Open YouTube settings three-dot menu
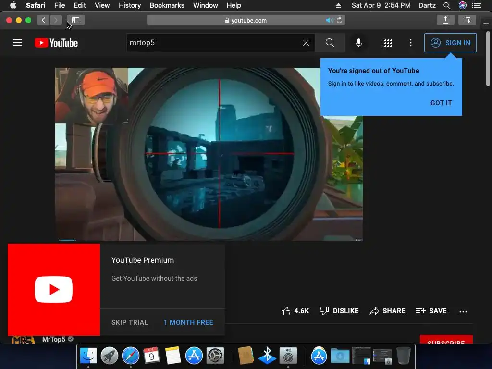Image resolution: width=492 pixels, height=369 pixels. coord(411,43)
